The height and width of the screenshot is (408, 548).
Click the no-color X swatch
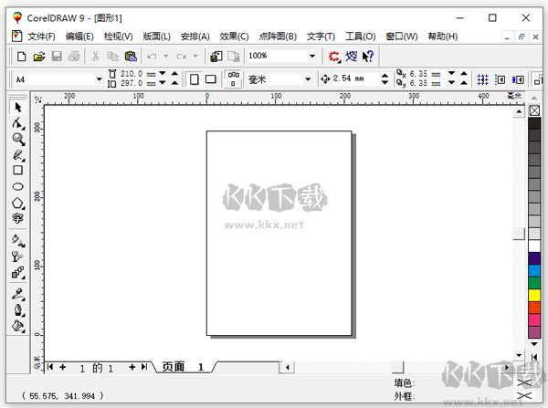[534, 111]
